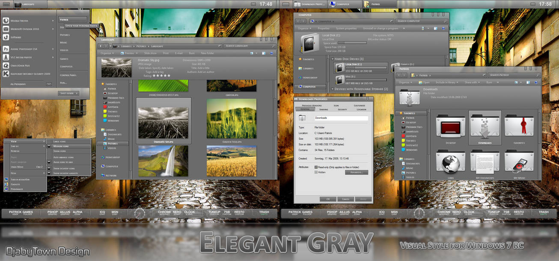Start Slide show in Landscape window
559x261 pixels.
(150, 53)
